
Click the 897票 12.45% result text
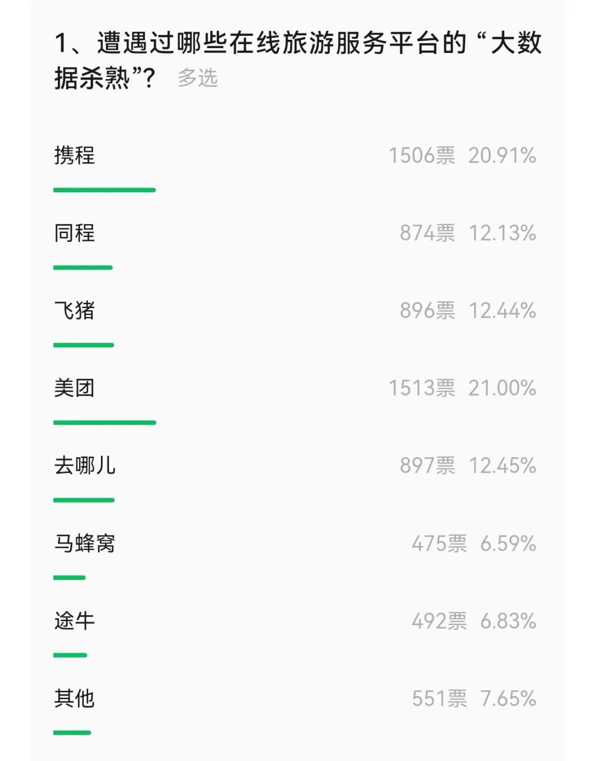468,466
